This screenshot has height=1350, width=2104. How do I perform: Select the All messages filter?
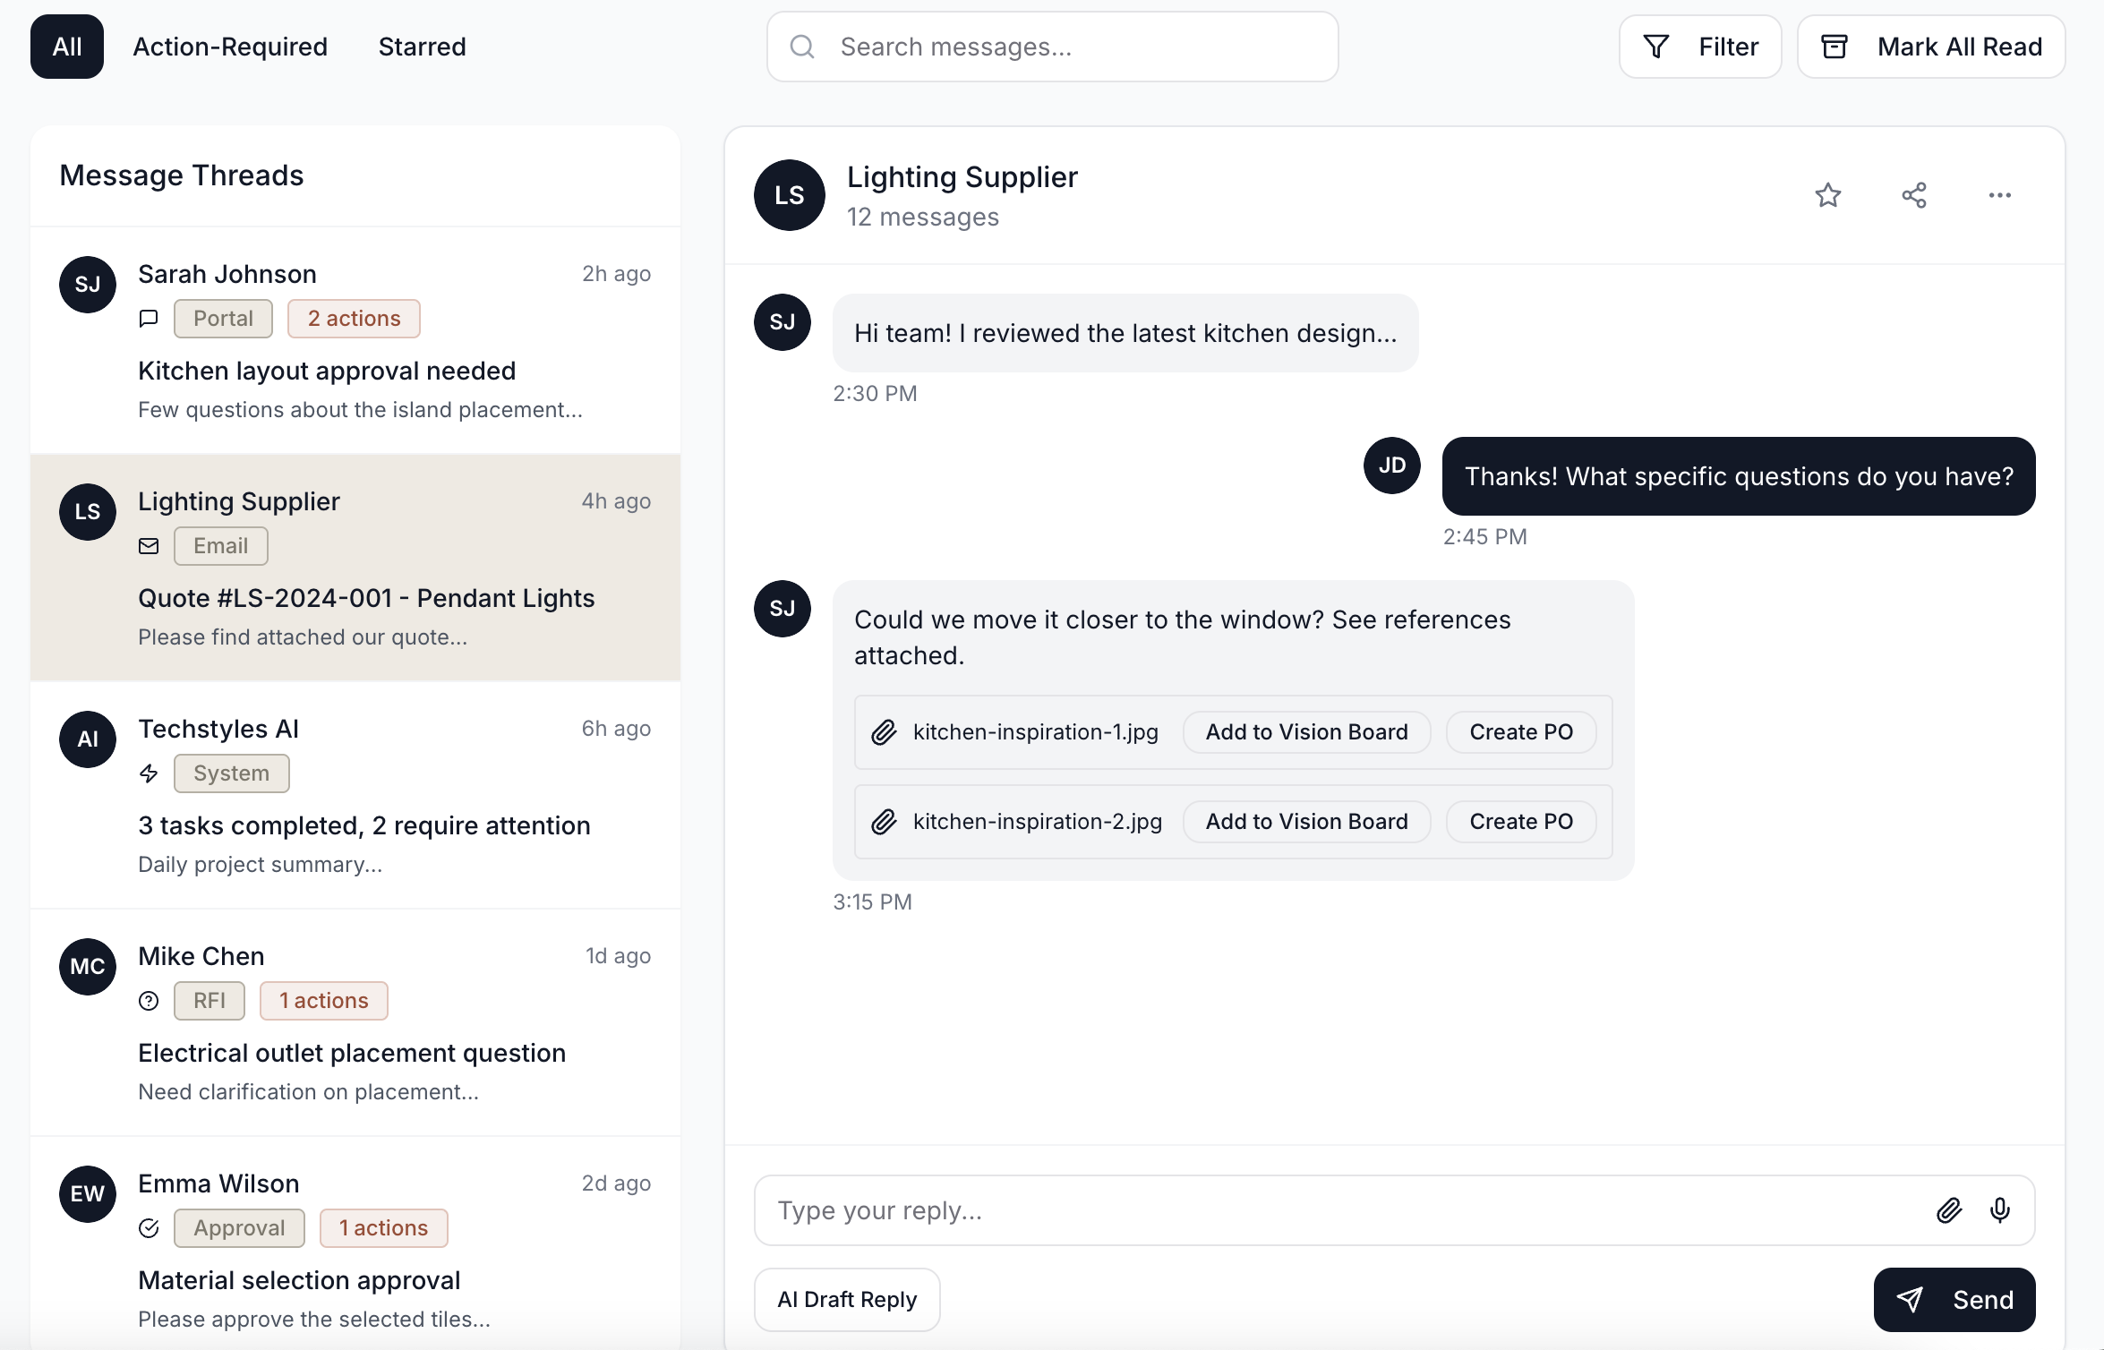point(67,47)
